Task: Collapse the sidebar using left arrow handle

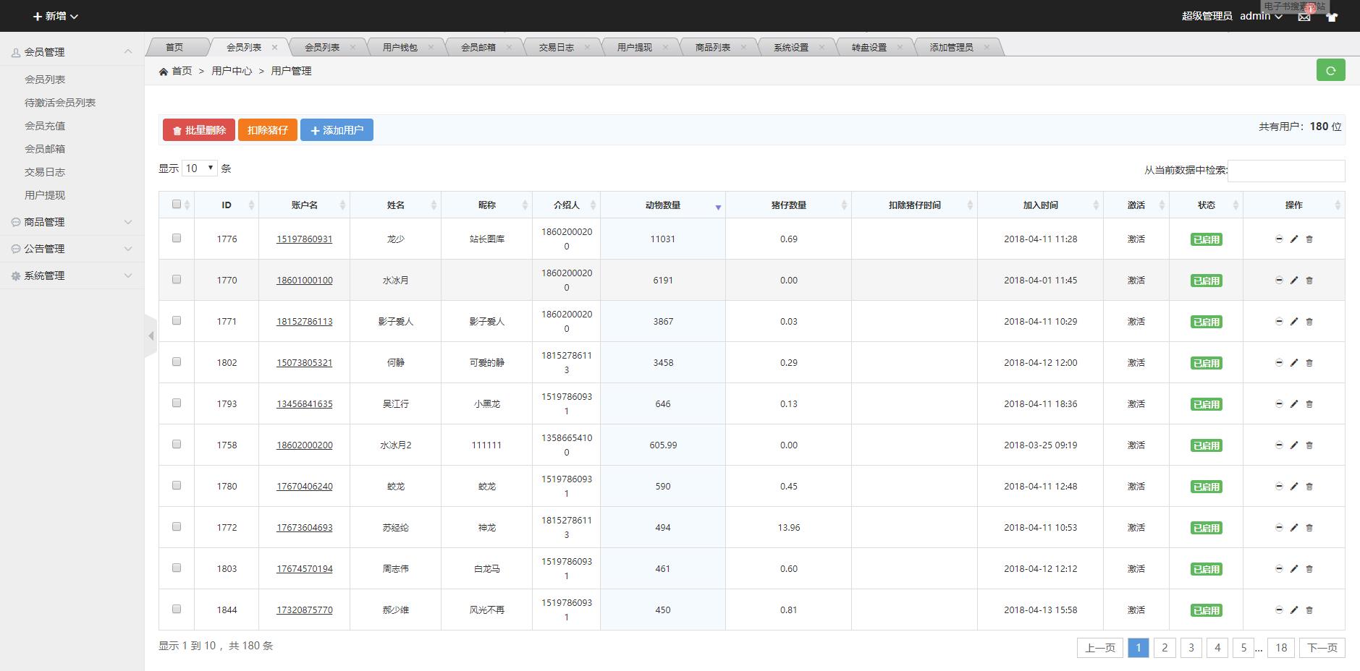Action: coord(151,335)
